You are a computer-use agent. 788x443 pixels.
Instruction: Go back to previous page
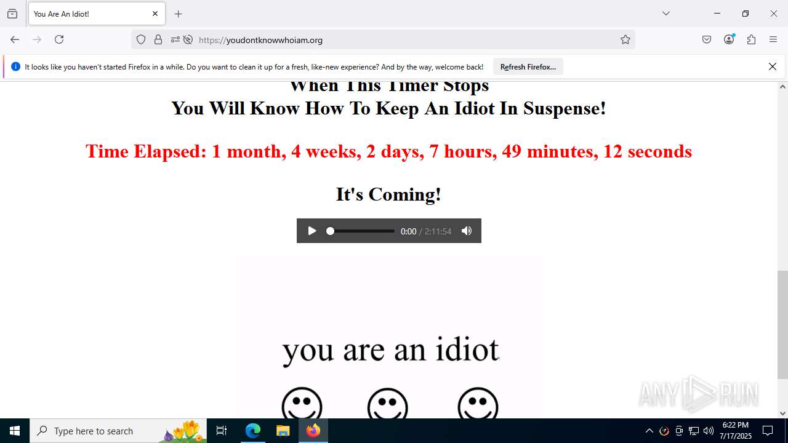[15, 39]
